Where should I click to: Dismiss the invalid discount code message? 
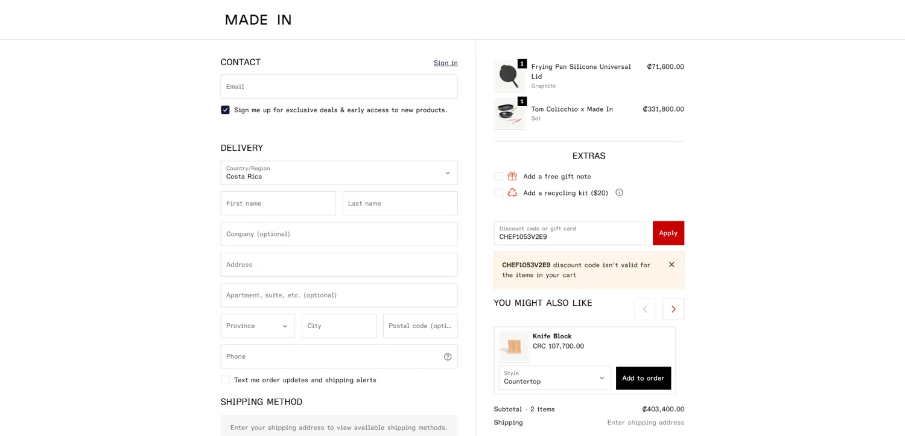click(x=672, y=264)
